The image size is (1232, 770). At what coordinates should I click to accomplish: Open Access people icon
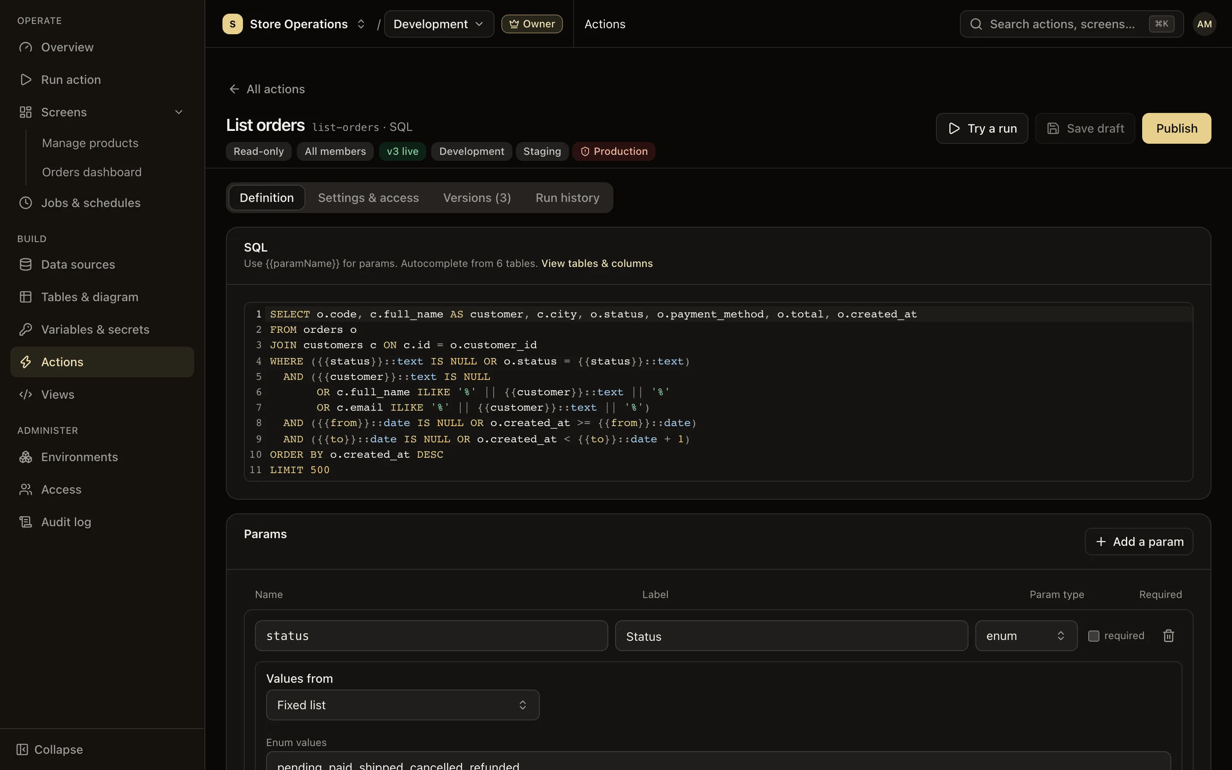(26, 489)
